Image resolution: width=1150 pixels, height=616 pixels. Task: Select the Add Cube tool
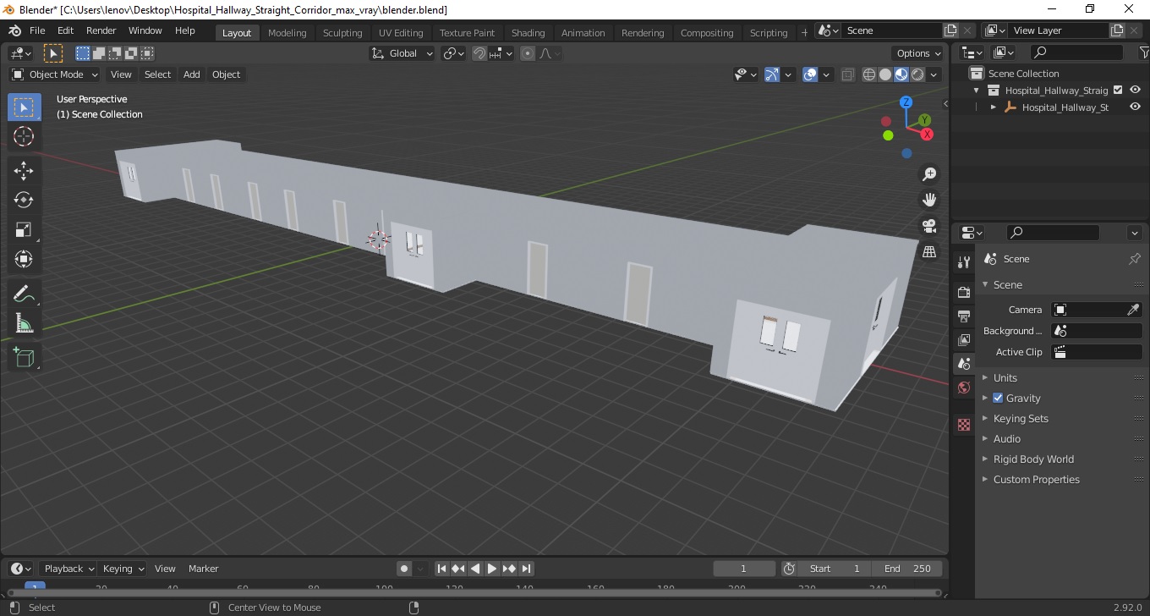24,357
